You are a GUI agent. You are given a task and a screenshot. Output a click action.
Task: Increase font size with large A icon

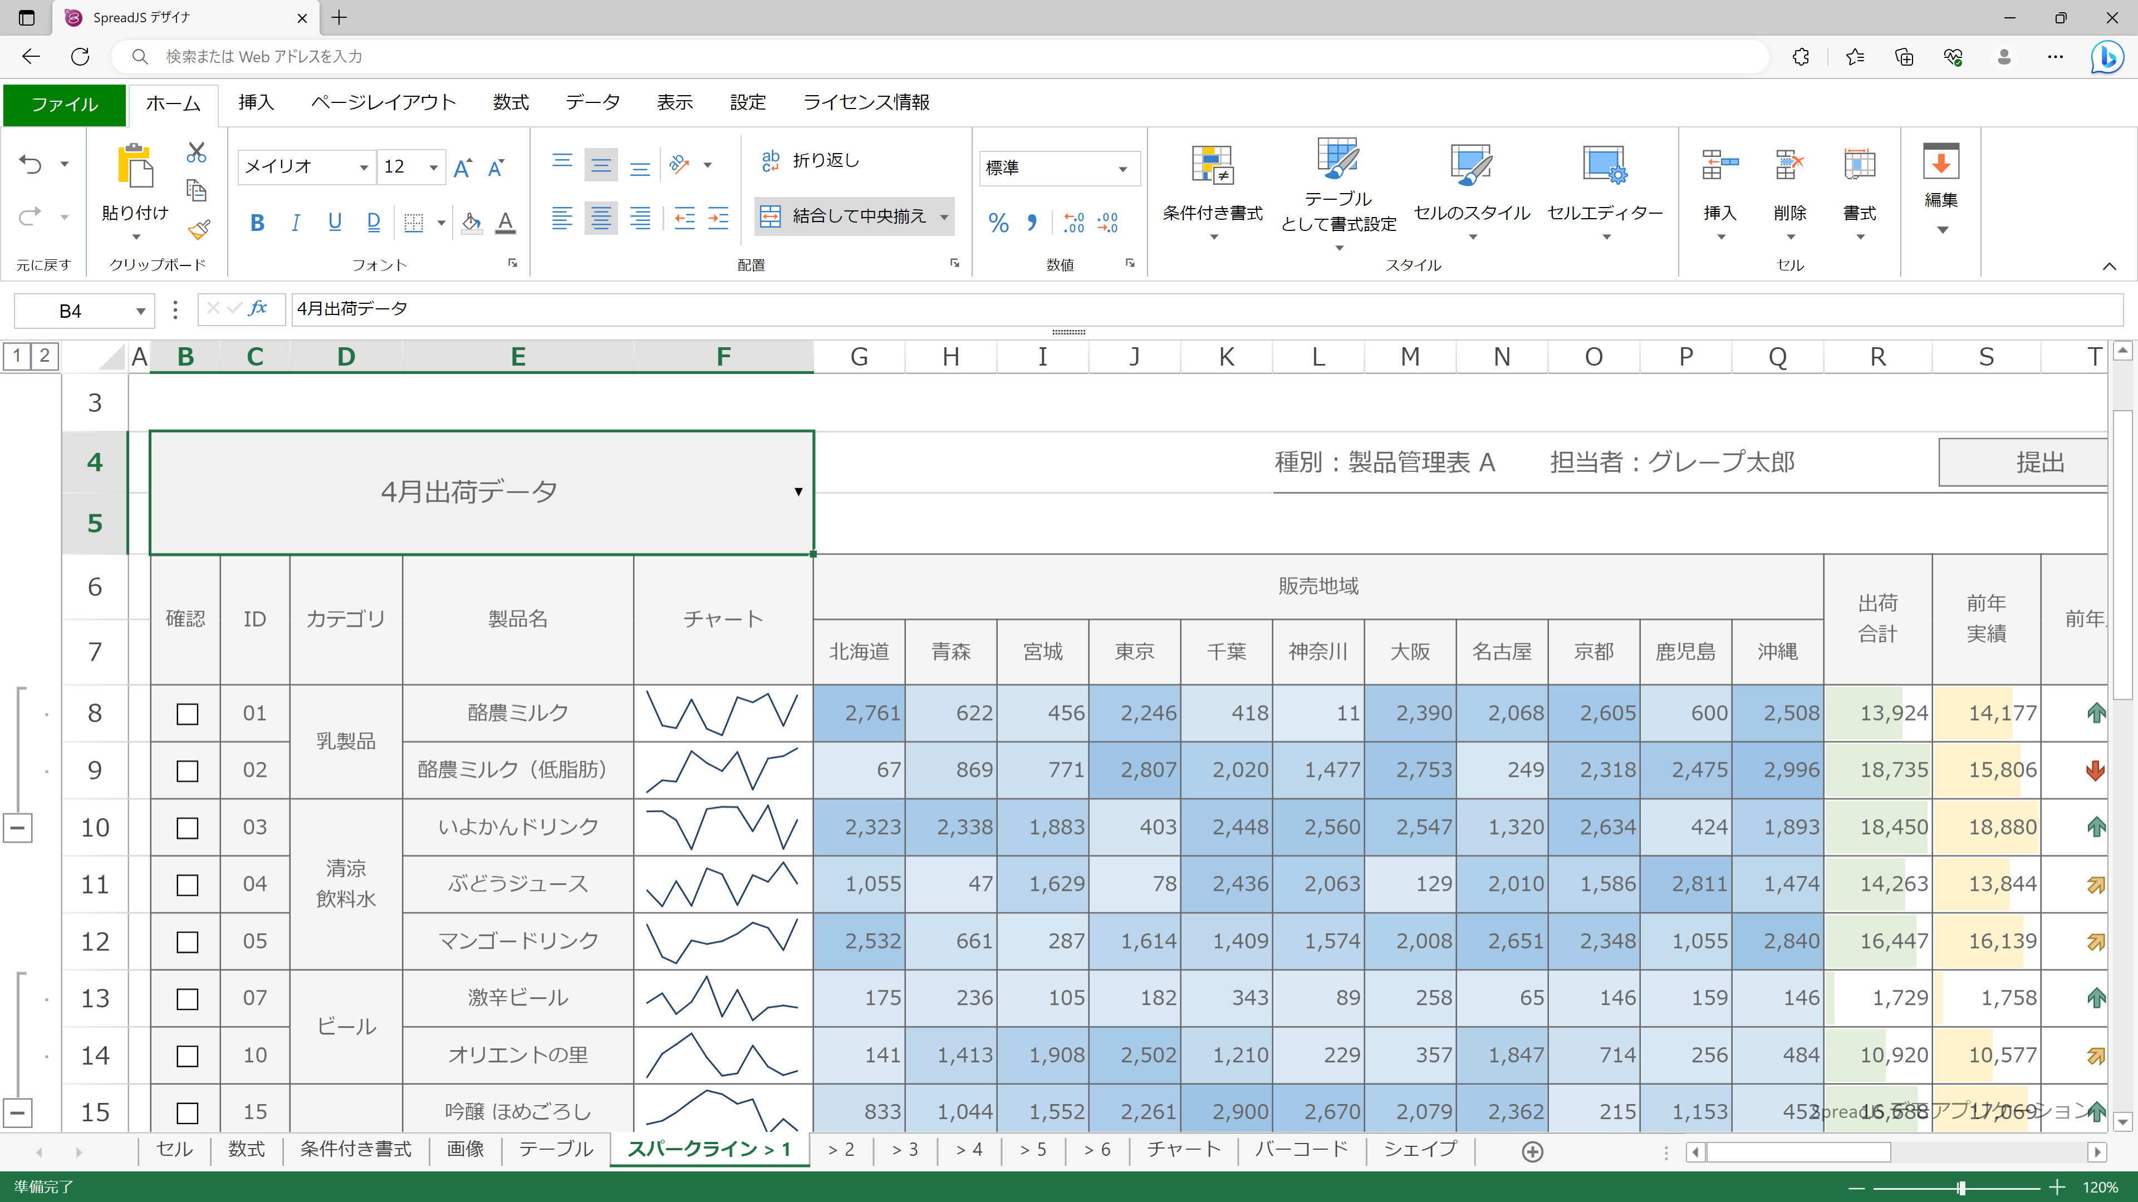[462, 169]
